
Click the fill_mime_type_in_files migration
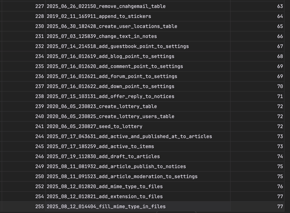point(106,206)
